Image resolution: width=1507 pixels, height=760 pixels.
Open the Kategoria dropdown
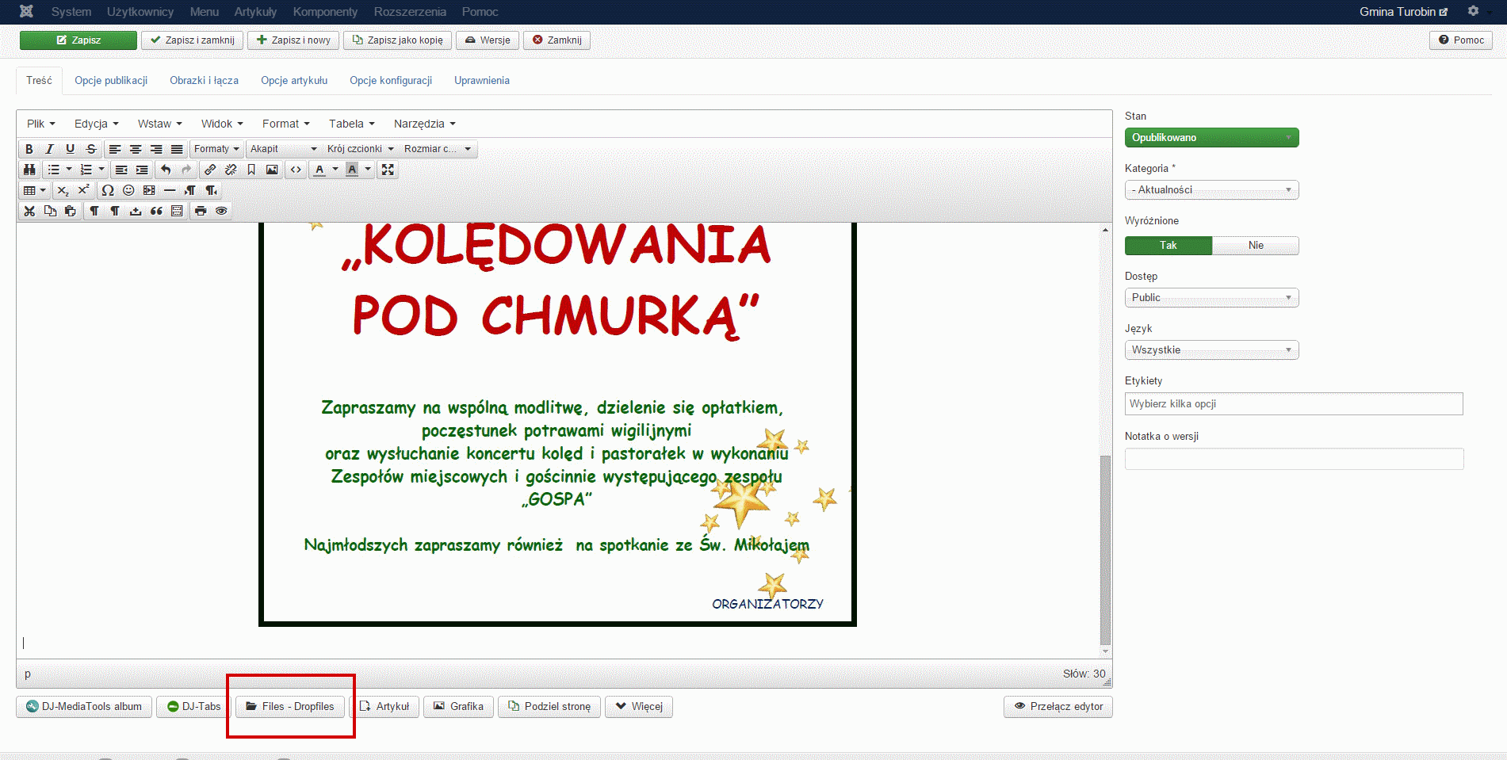point(1211,190)
